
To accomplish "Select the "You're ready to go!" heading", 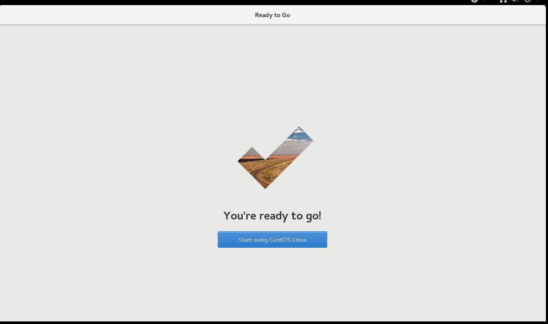I will click(x=273, y=216).
